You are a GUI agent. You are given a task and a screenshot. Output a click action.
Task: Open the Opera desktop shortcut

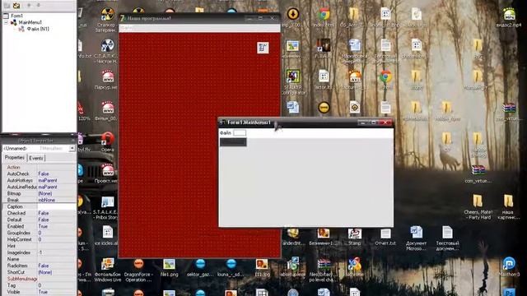point(107,142)
